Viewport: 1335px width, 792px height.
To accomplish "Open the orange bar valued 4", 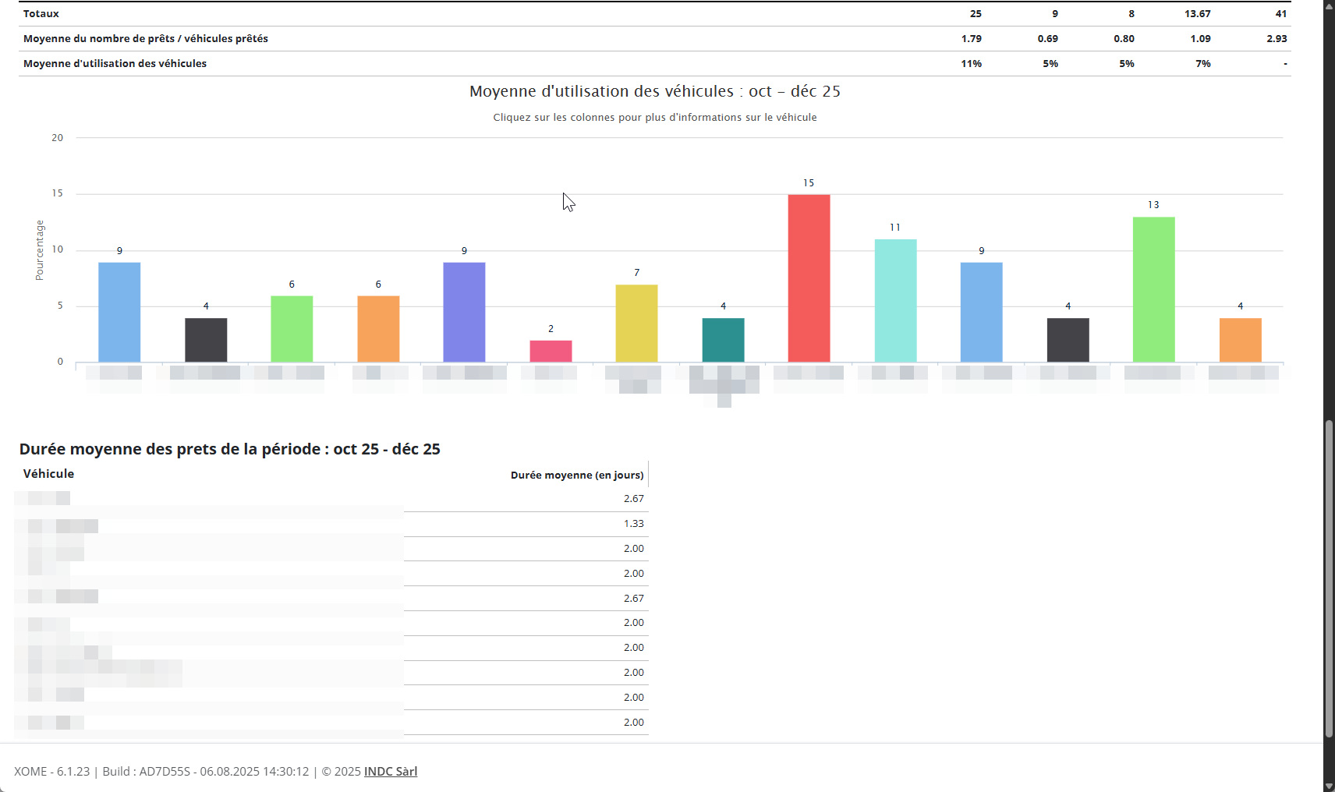I will [x=1240, y=340].
